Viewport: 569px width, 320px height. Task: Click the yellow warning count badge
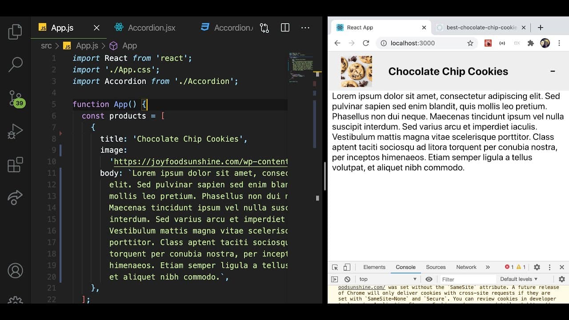[521, 267]
